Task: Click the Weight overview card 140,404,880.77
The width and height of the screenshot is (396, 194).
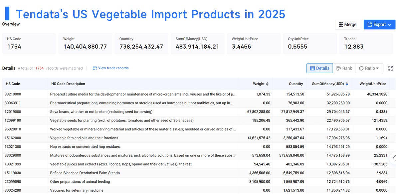Action: 85,44
